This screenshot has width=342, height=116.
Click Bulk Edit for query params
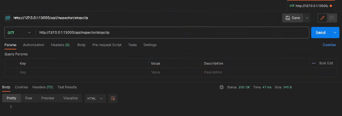click(x=326, y=63)
